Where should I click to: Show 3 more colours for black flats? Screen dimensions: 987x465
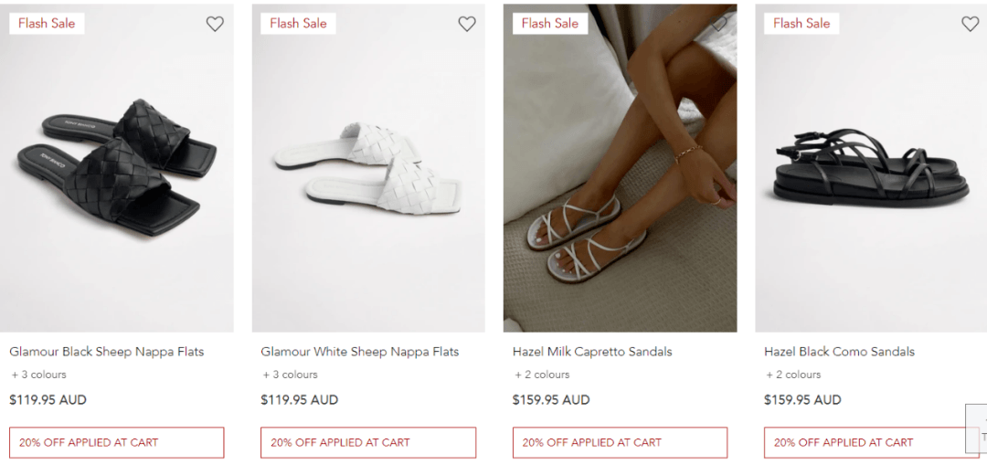(x=38, y=375)
